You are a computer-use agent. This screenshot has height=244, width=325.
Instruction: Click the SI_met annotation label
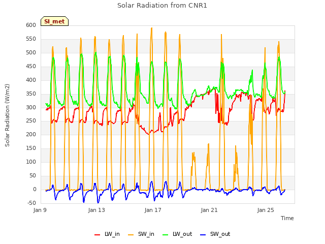point(54,21)
